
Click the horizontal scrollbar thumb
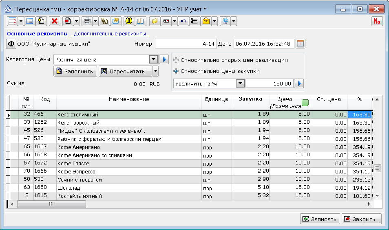point(51,204)
